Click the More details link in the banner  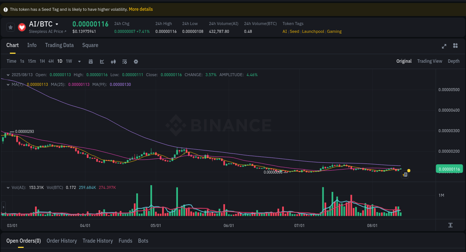point(141,9)
